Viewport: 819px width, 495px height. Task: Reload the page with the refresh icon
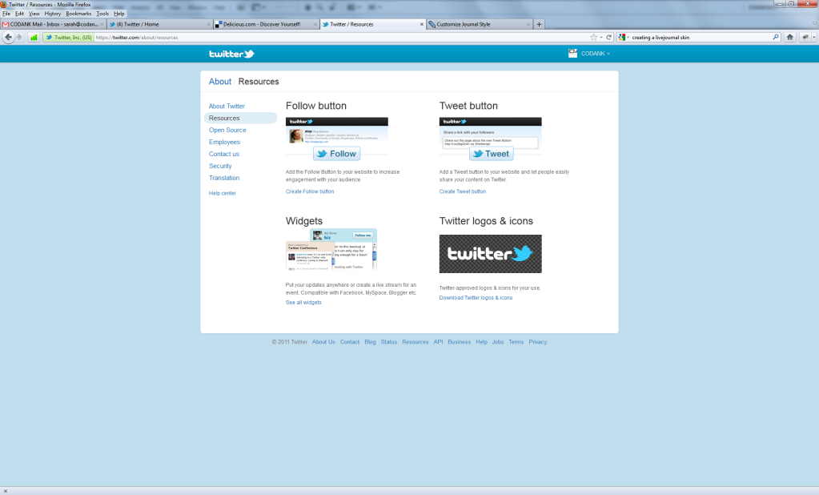[x=608, y=37]
